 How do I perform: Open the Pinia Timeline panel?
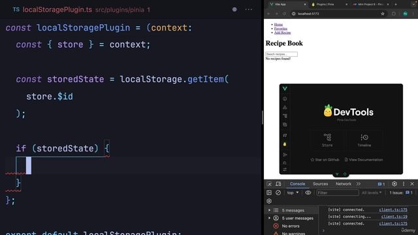[364, 140]
